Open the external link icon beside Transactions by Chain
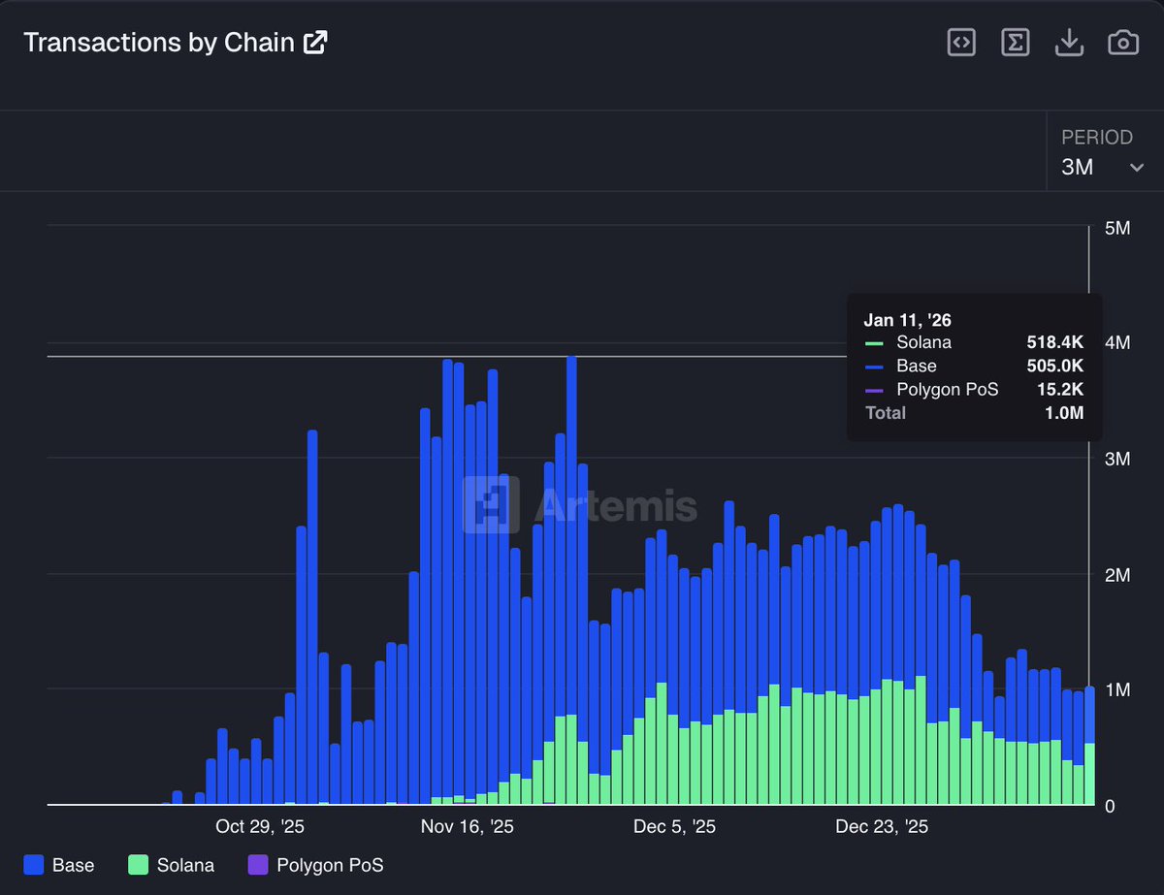1164x895 pixels. (315, 43)
